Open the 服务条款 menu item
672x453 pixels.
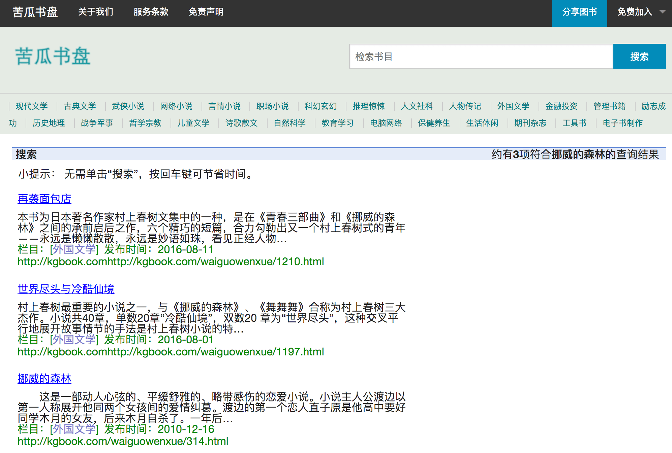[151, 12]
